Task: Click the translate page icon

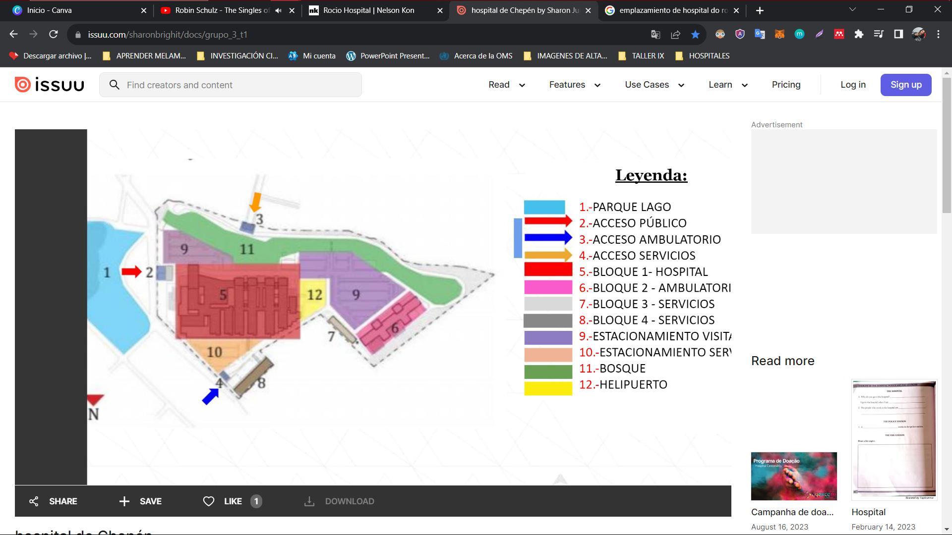Action: [655, 34]
